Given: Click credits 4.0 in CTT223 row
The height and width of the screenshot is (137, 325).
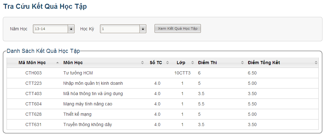Looking at the screenshot, I should [157, 83].
